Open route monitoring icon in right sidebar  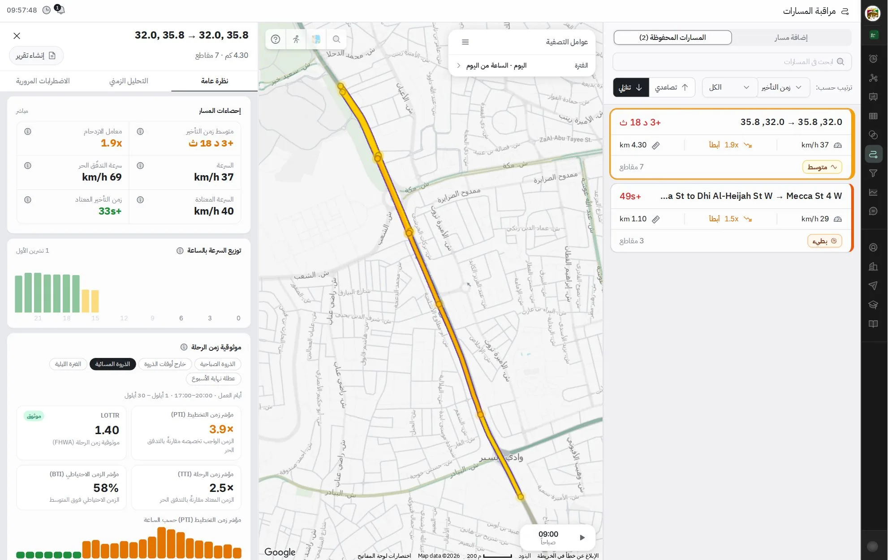point(873,154)
